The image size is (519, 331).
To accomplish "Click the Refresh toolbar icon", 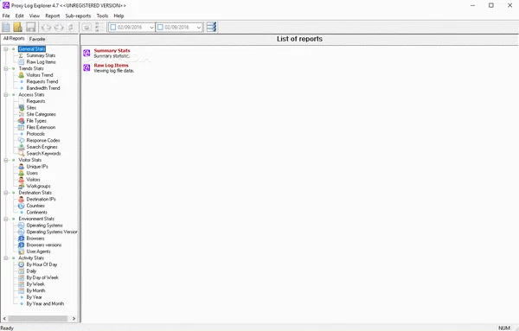I will tap(71, 28).
